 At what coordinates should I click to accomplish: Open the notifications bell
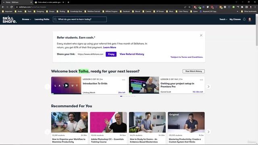click(244, 19)
